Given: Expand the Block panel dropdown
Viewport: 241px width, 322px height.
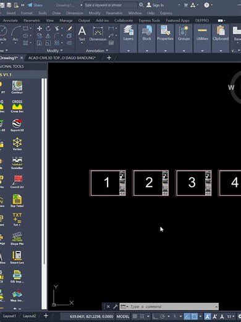Looking at the screenshot, I should click(147, 51).
